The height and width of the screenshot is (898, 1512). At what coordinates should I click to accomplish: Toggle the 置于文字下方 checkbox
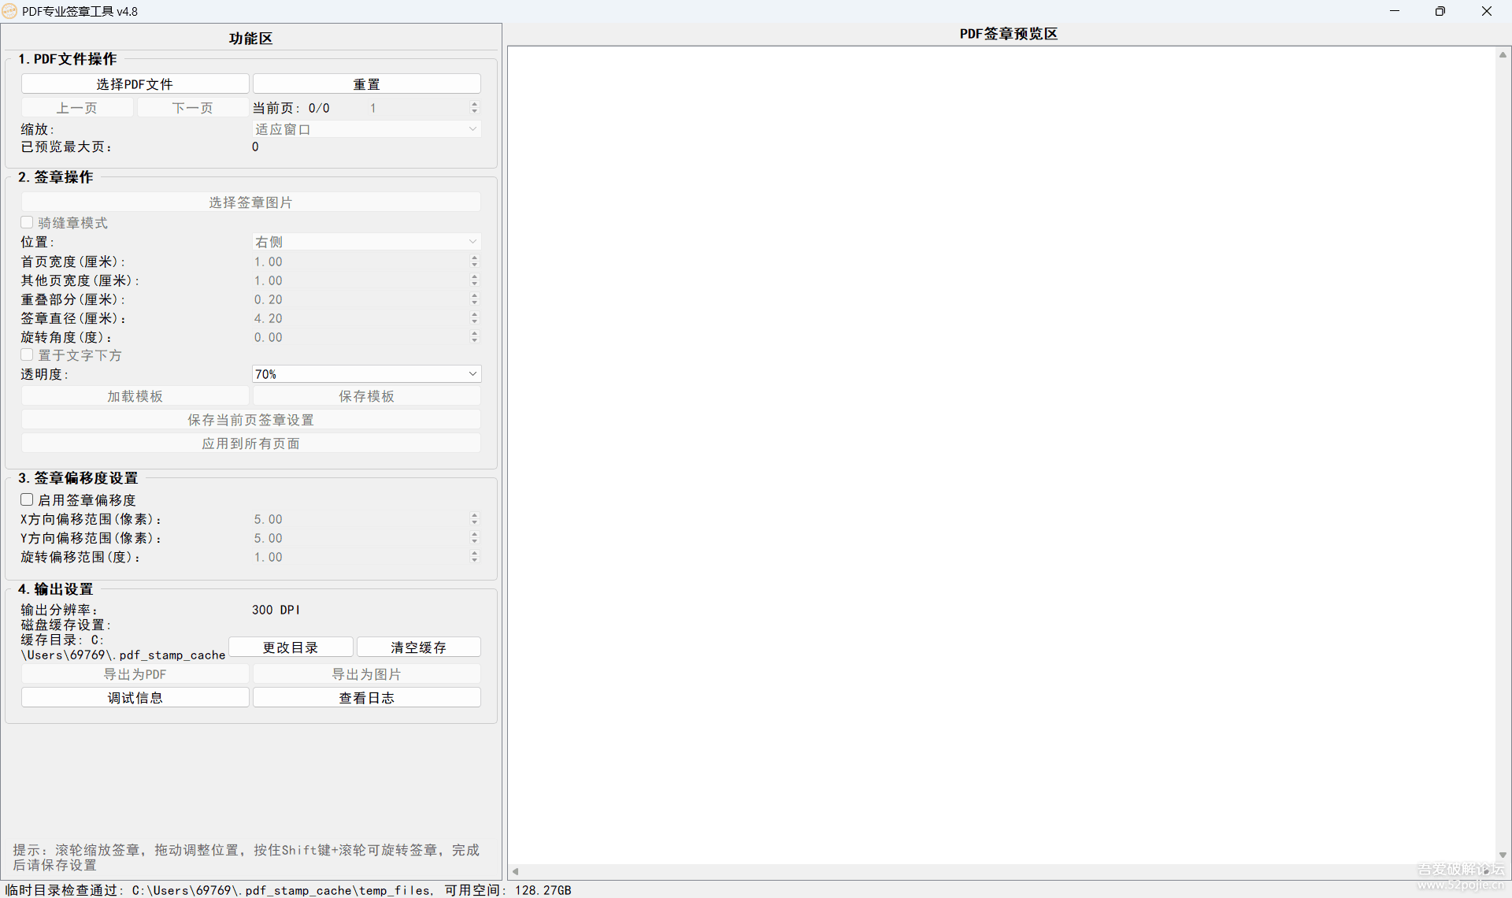[28, 355]
